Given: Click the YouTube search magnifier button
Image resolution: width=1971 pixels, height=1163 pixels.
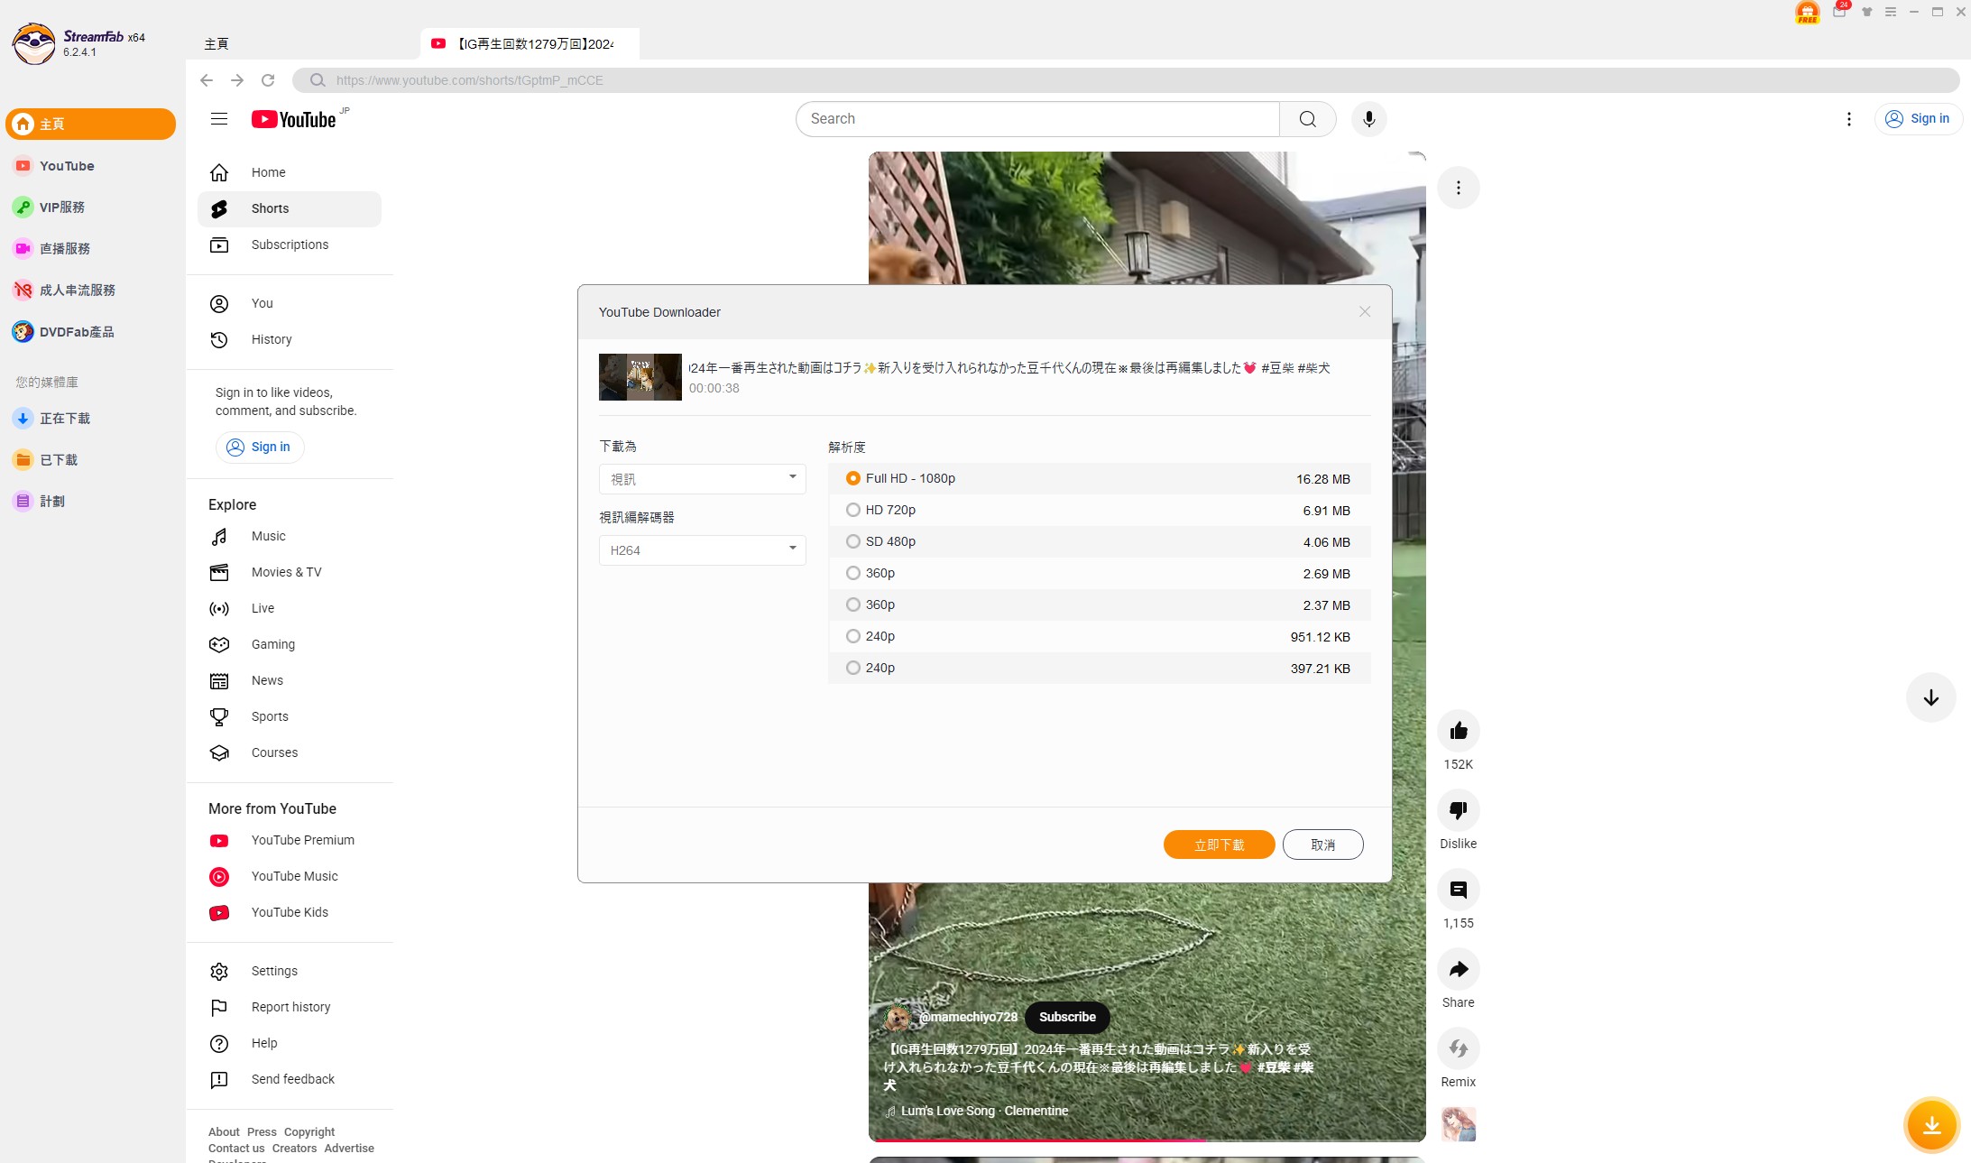Looking at the screenshot, I should point(1307,119).
